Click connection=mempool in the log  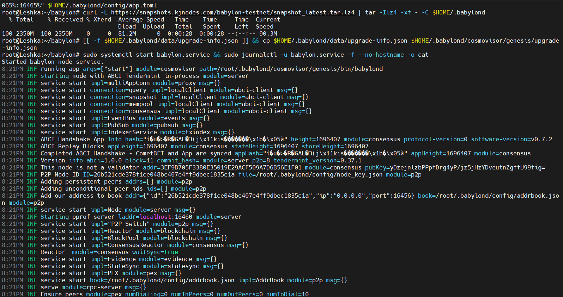122,104
